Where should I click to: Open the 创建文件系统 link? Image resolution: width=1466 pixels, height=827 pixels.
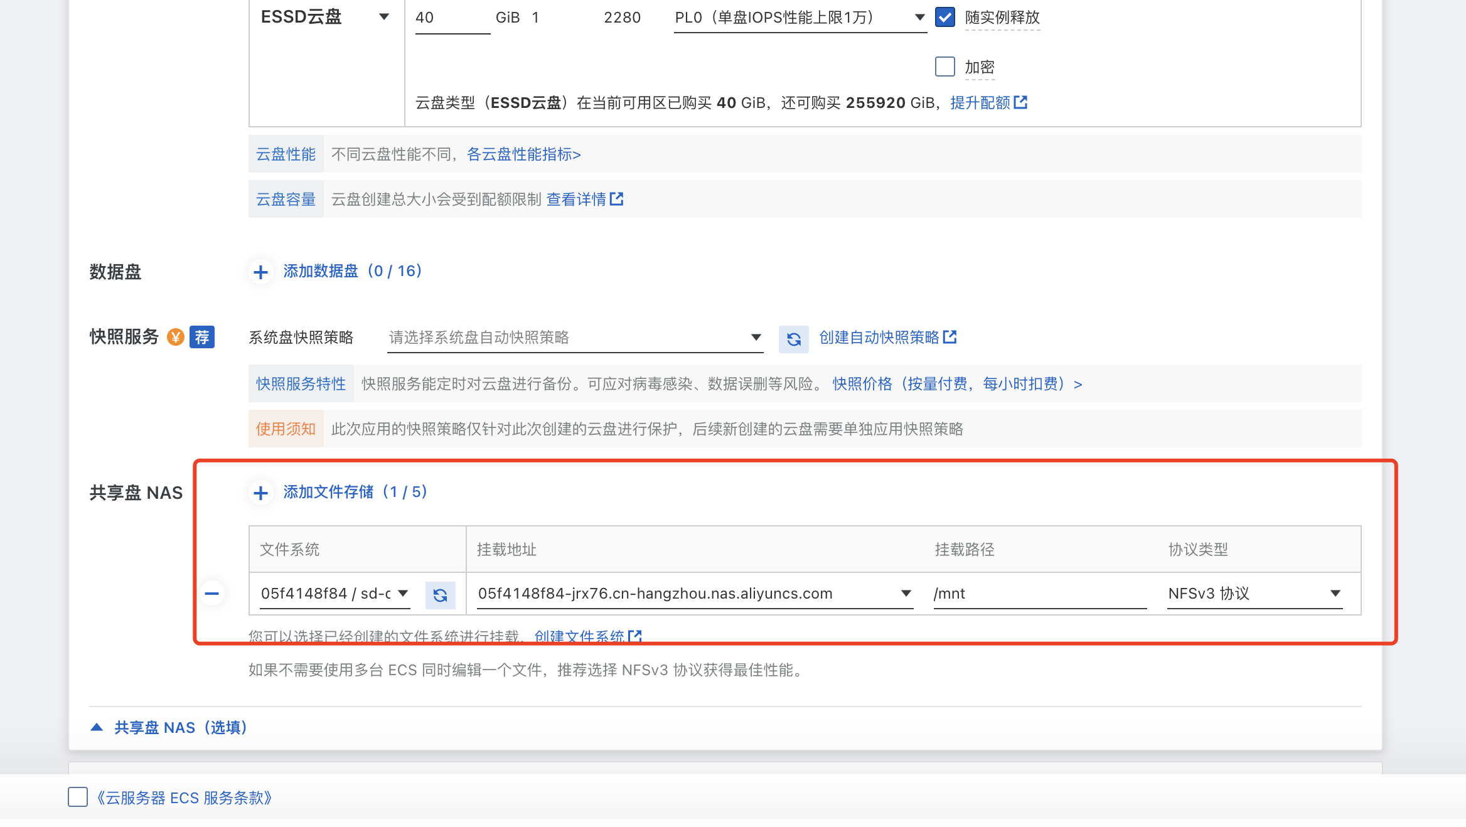579,636
